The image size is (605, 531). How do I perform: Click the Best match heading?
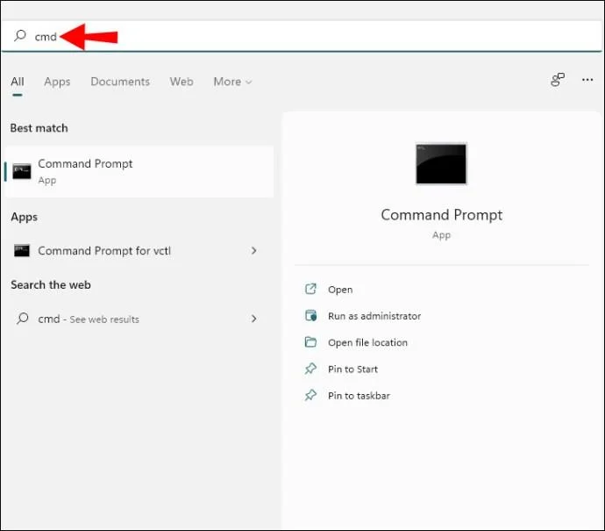39,128
